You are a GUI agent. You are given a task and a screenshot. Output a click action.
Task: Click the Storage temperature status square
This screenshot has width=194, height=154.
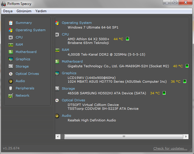tap(164, 93)
